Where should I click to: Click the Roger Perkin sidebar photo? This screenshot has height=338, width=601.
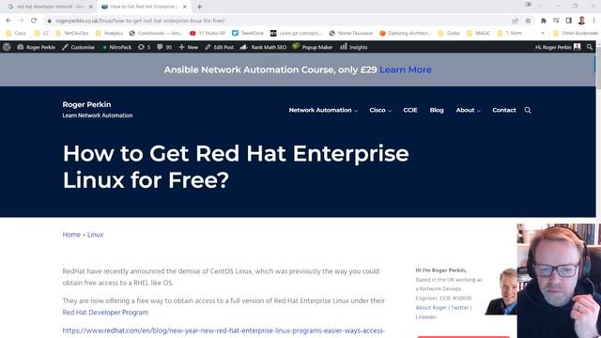[x=501, y=291]
